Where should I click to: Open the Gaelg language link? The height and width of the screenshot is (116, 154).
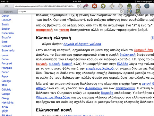coord(5,98)
